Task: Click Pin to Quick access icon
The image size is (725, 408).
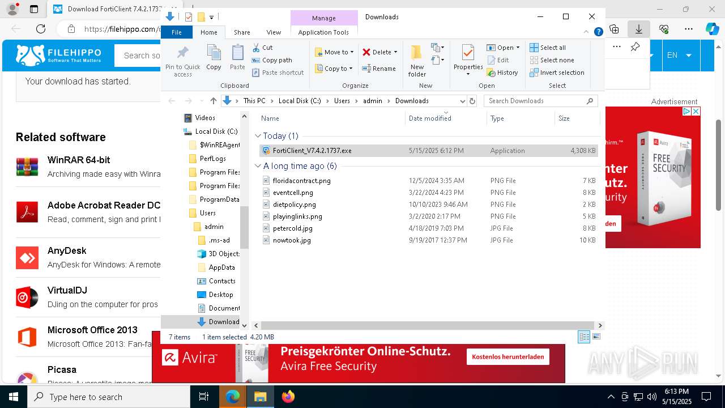Action: [x=182, y=61]
